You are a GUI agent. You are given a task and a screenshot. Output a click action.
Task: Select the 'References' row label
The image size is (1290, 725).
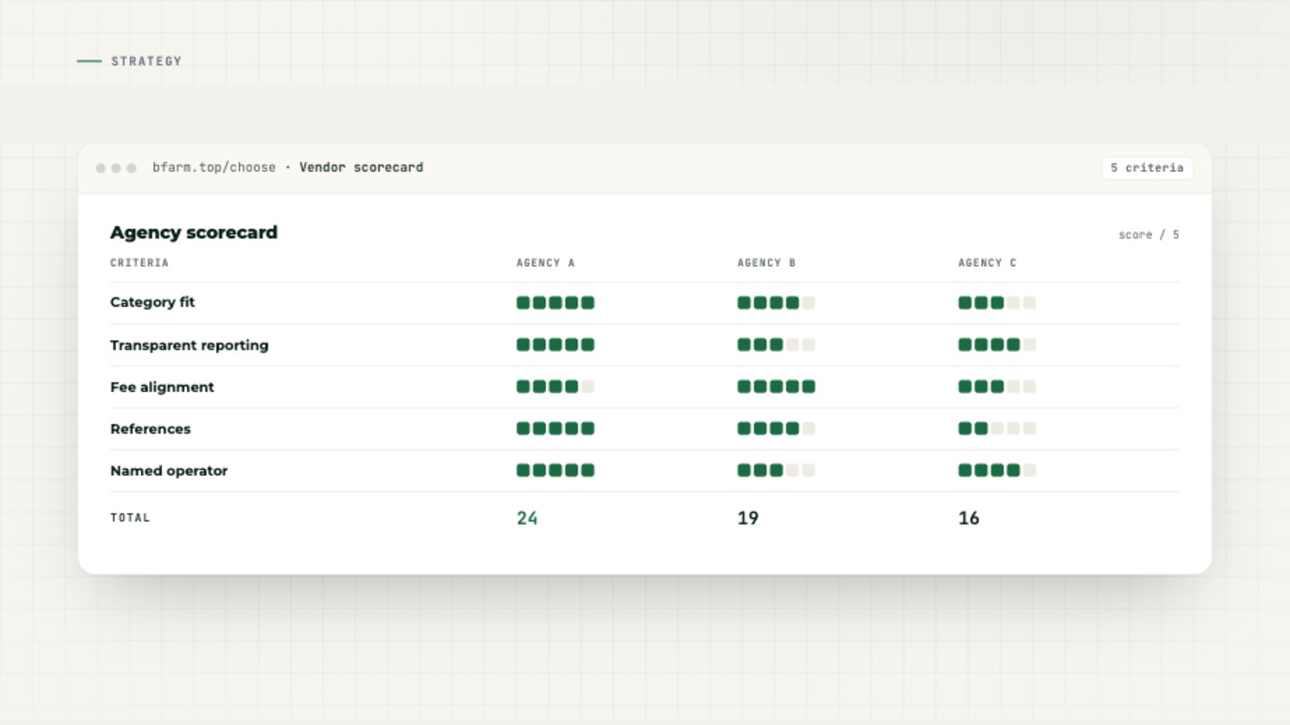tap(151, 429)
